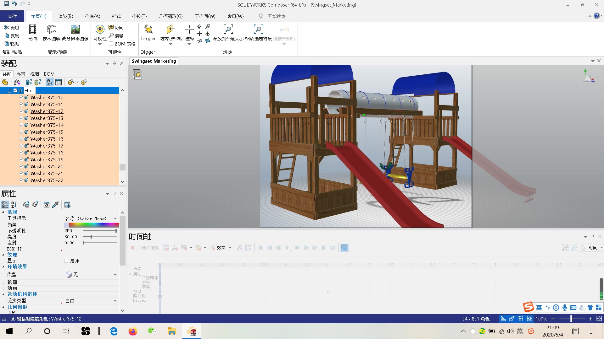The height and width of the screenshot is (339, 604).
Task: Click the 自动关键帧 icon in timeline
Action: click(x=132, y=248)
